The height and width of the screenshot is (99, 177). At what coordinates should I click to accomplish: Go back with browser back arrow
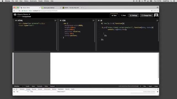coord(14,11)
